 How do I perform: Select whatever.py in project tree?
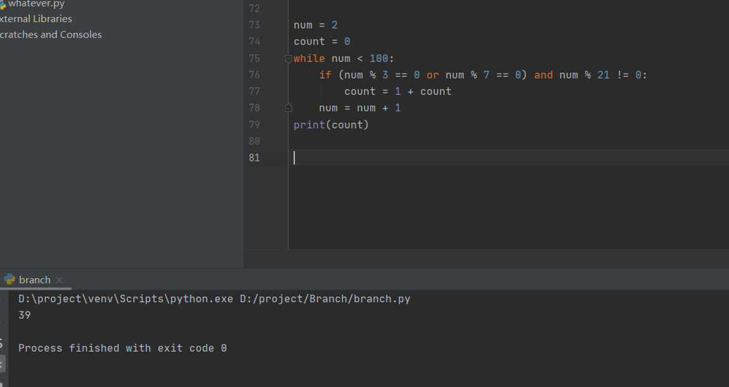coord(36,4)
